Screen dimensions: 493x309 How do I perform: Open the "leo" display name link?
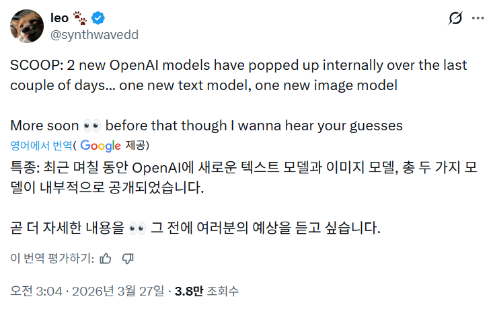tap(59, 18)
